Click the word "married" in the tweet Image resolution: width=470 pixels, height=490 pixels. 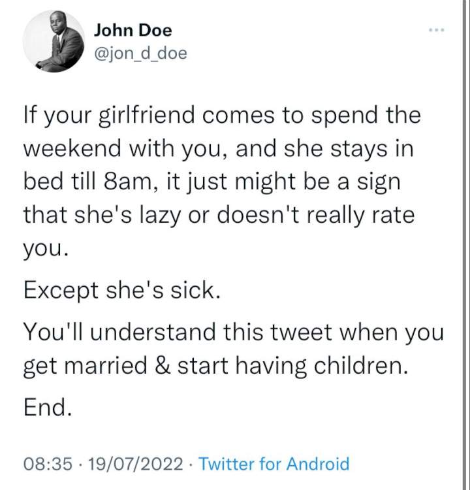click(106, 365)
